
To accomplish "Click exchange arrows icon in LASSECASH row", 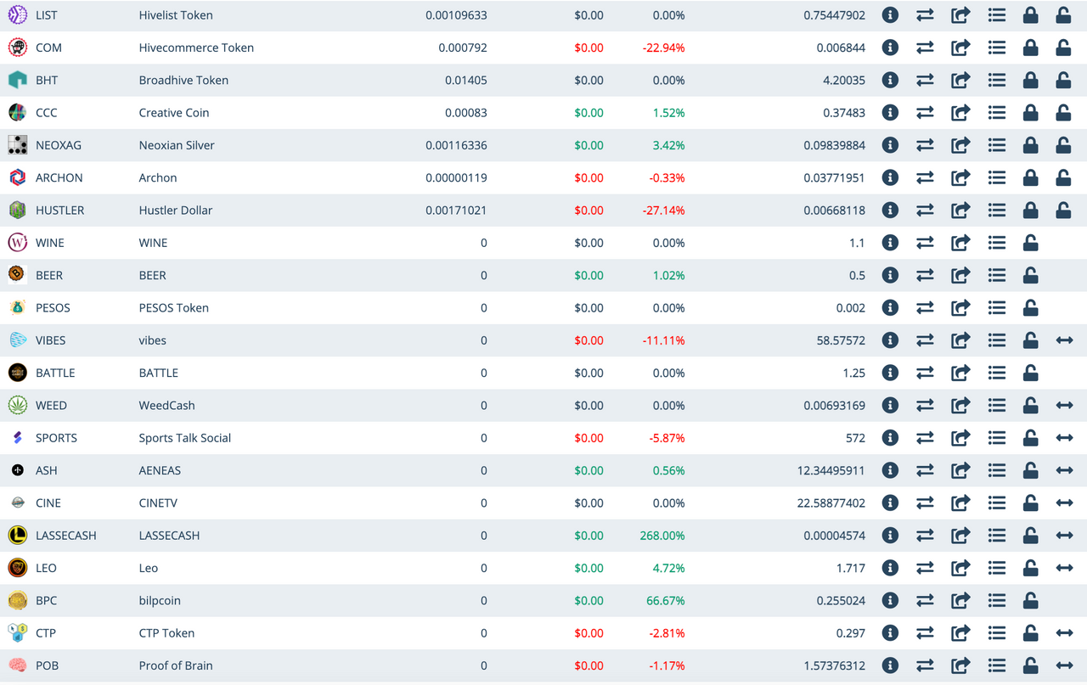I will pos(925,536).
